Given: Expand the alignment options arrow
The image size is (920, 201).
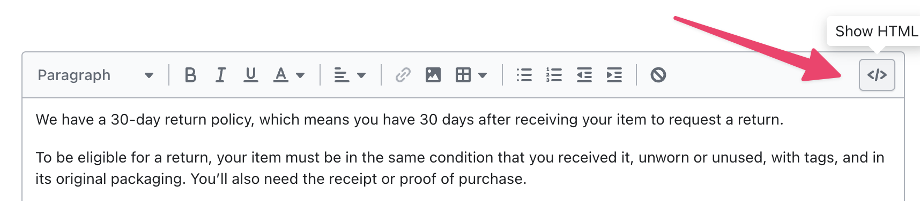Looking at the screenshot, I should (361, 75).
